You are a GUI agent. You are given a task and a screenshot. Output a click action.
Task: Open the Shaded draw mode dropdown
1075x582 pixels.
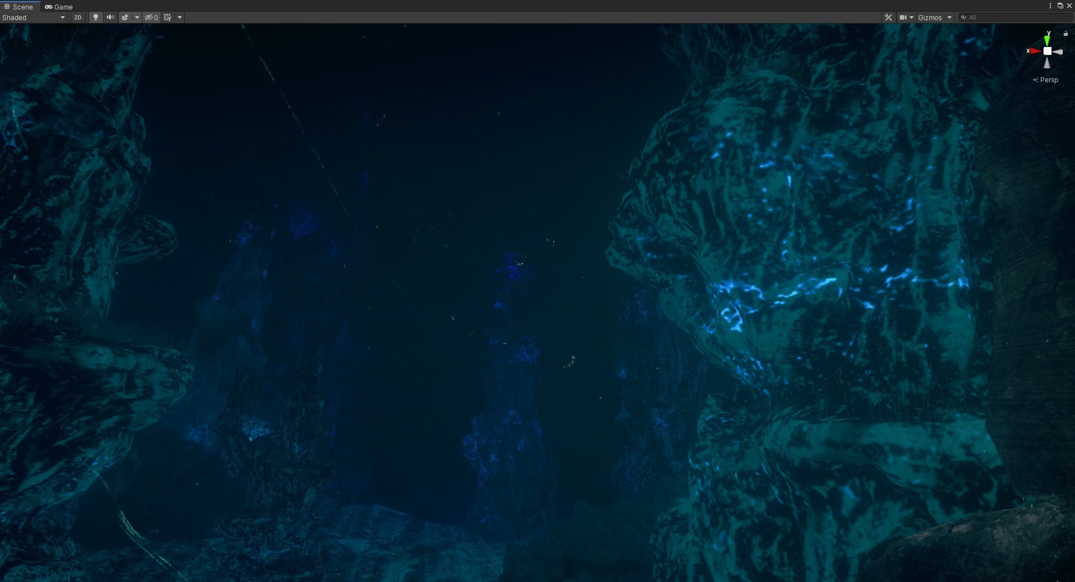click(x=34, y=17)
